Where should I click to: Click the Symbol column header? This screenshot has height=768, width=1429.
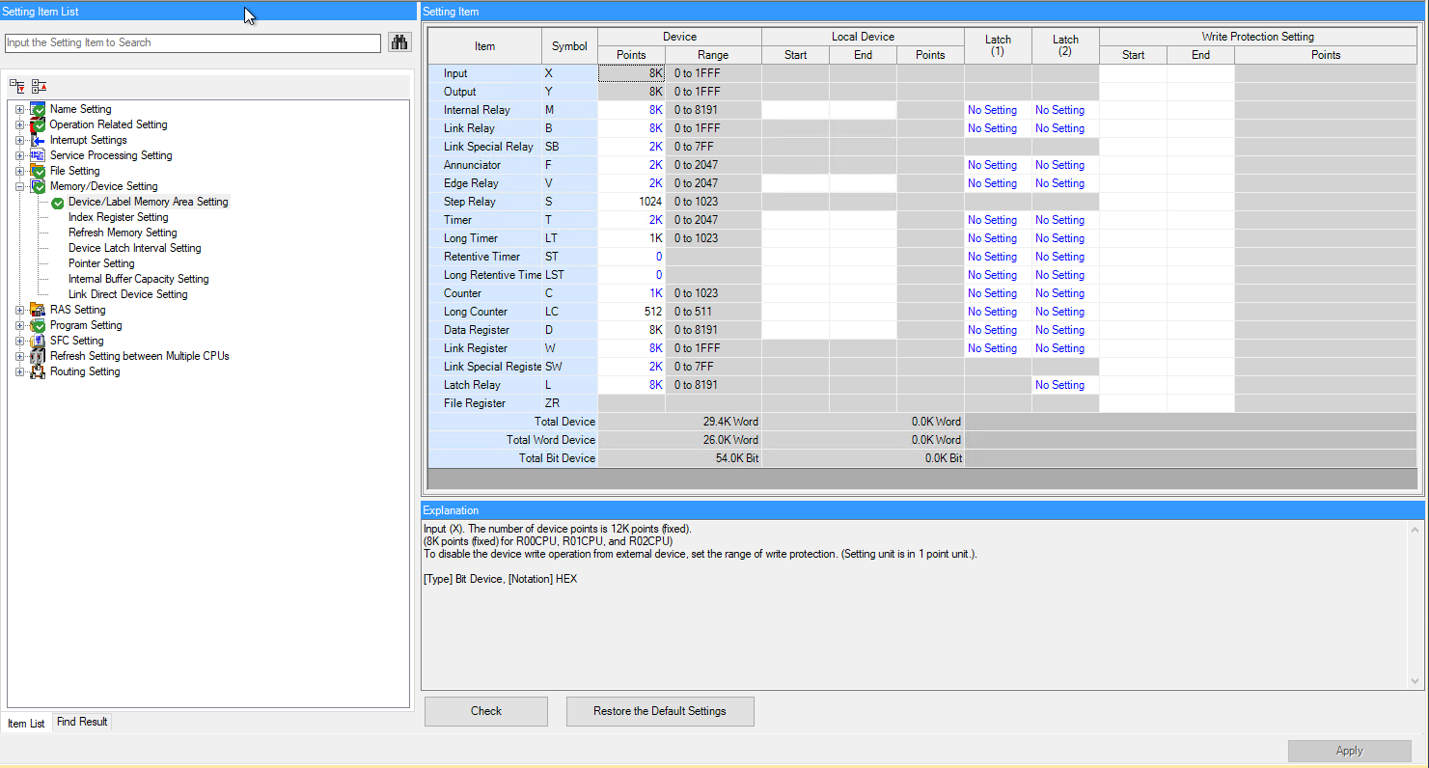tap(569, 46)
